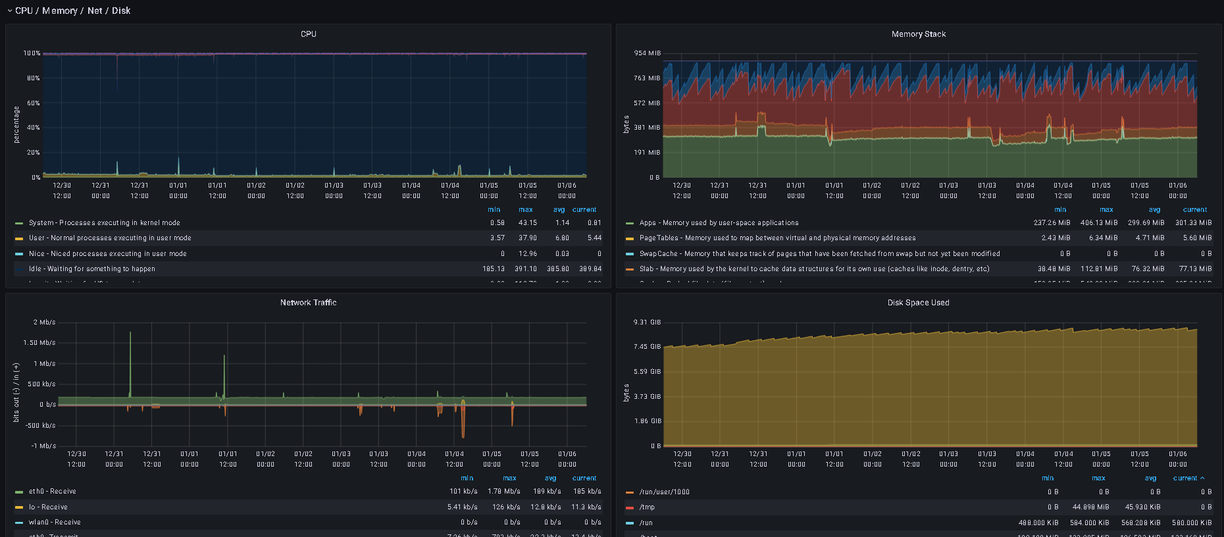Screen dimensions: 1224x537
Task: Open the Disk Space Used panel title menu
Action: (x=919, y=303)
